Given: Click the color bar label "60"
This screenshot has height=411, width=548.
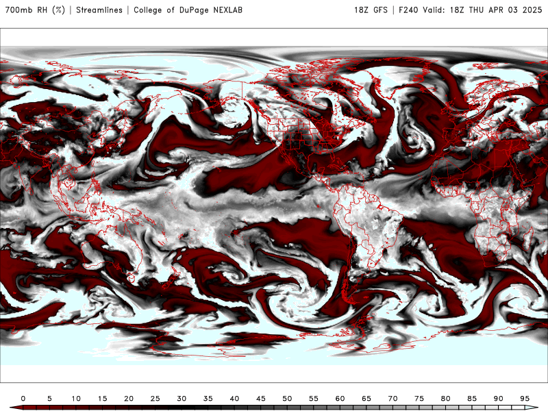Looking at the screenshot, I should pos(340,399).
